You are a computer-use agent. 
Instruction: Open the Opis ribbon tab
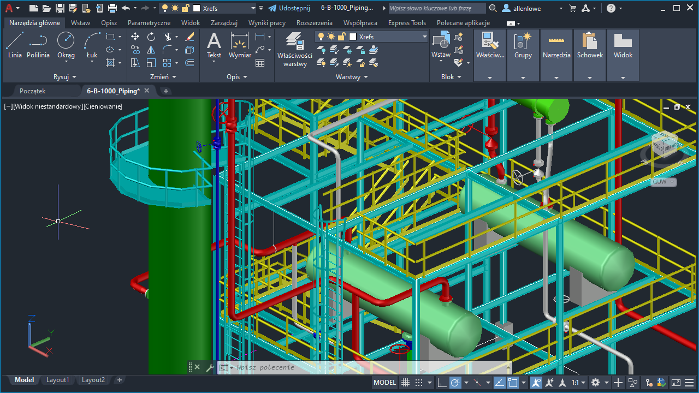pos(109,23)
